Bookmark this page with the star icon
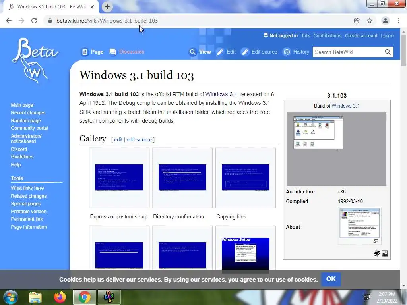Screen dimensions: 407x305 pyautogui.click(x=370, y=21)
